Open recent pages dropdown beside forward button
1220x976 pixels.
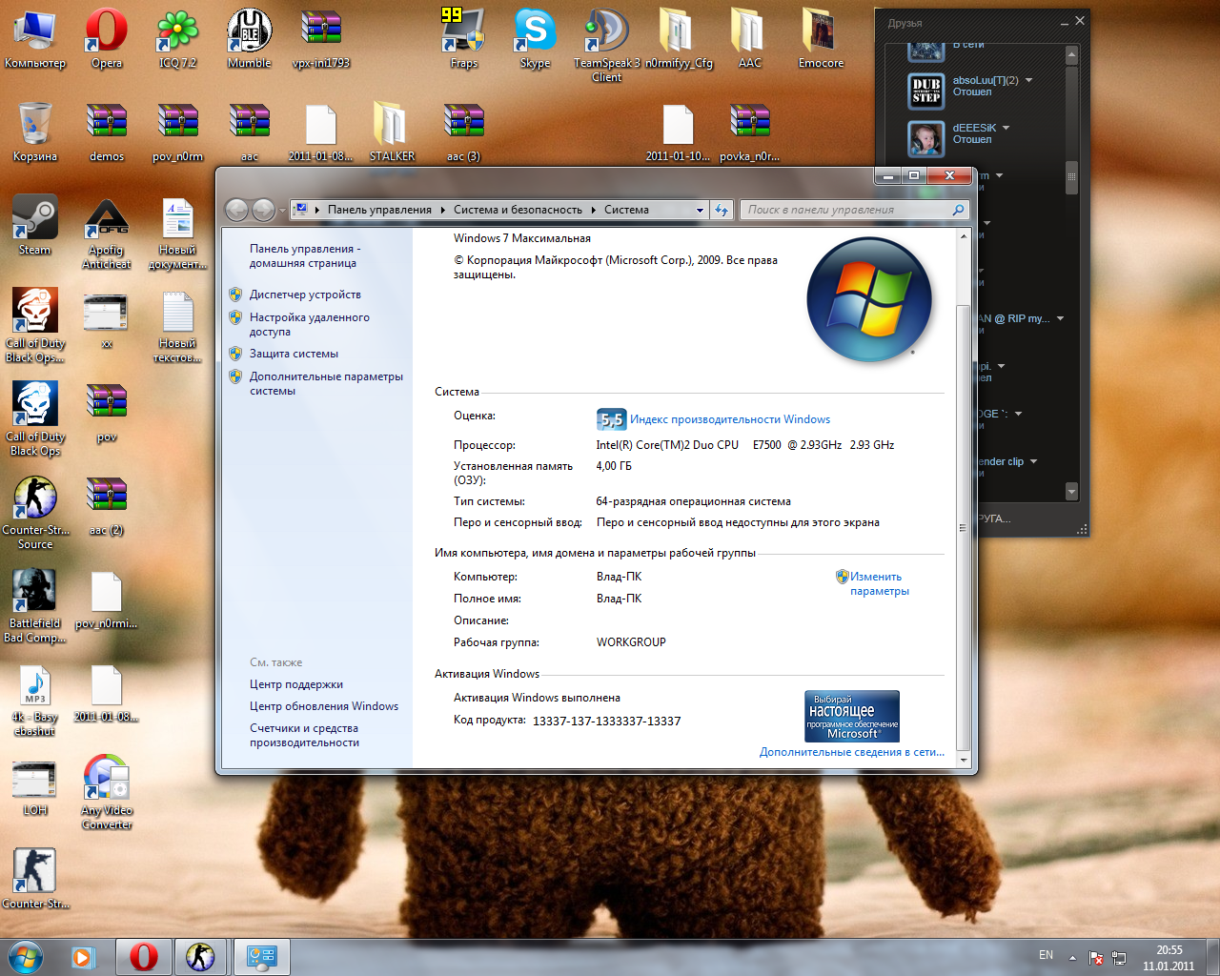coord(284,210)
